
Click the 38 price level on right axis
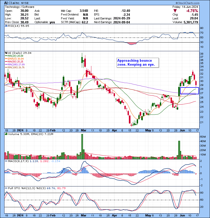pyautogui.click(x=202, y=54)
